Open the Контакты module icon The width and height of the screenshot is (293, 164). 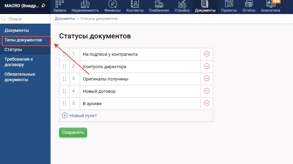(x=135, y=4)
